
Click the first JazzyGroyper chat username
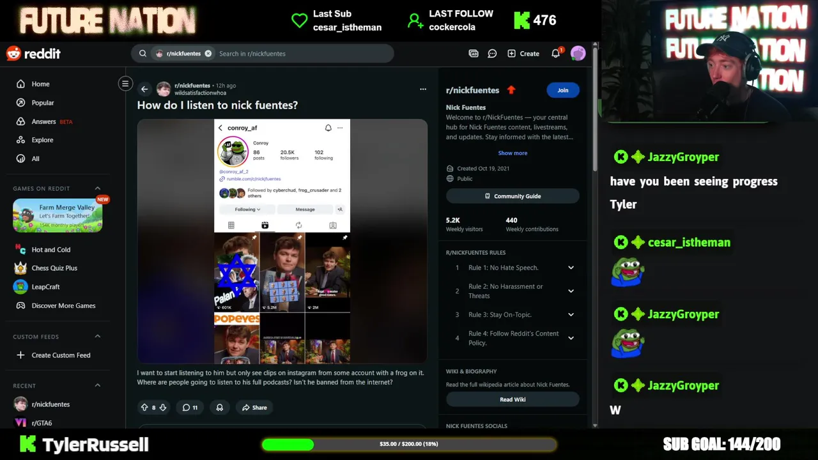pos(683,157)
